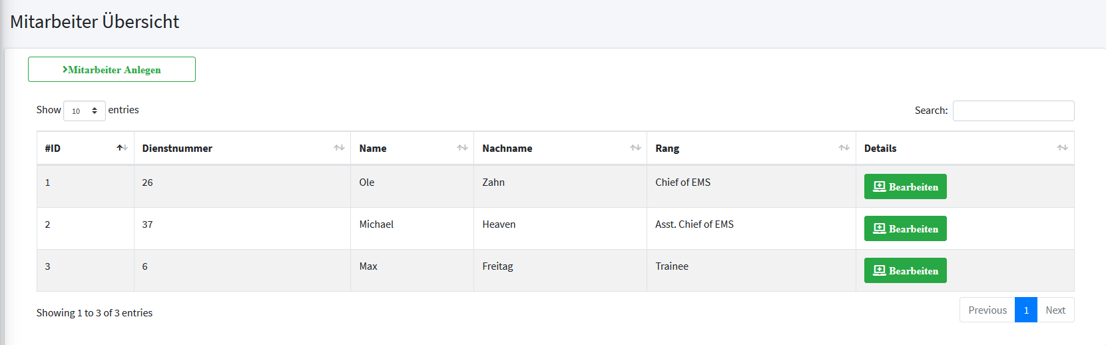Click the sort arrows in #ID column
Image resolution: width=1106 pixels, height=345 pixels.
pos(122,148)
